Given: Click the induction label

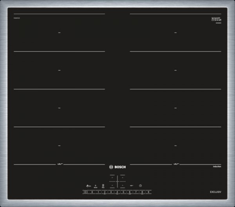Looking at the screenshot, I should point(217,167).
